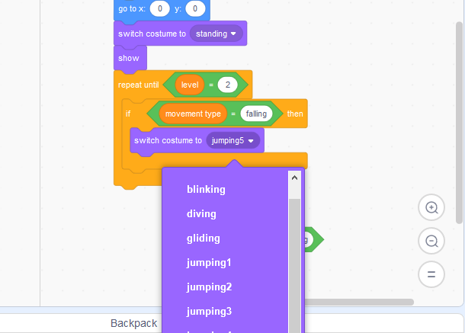Click the costume dropdown list scrollbar thumb

click(294, 259)
